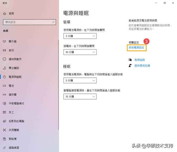Screen dimensions: 177x152
Task: Click the 顯示器 monitor icon
Action: pyautogui.click(x=4, y=41)
